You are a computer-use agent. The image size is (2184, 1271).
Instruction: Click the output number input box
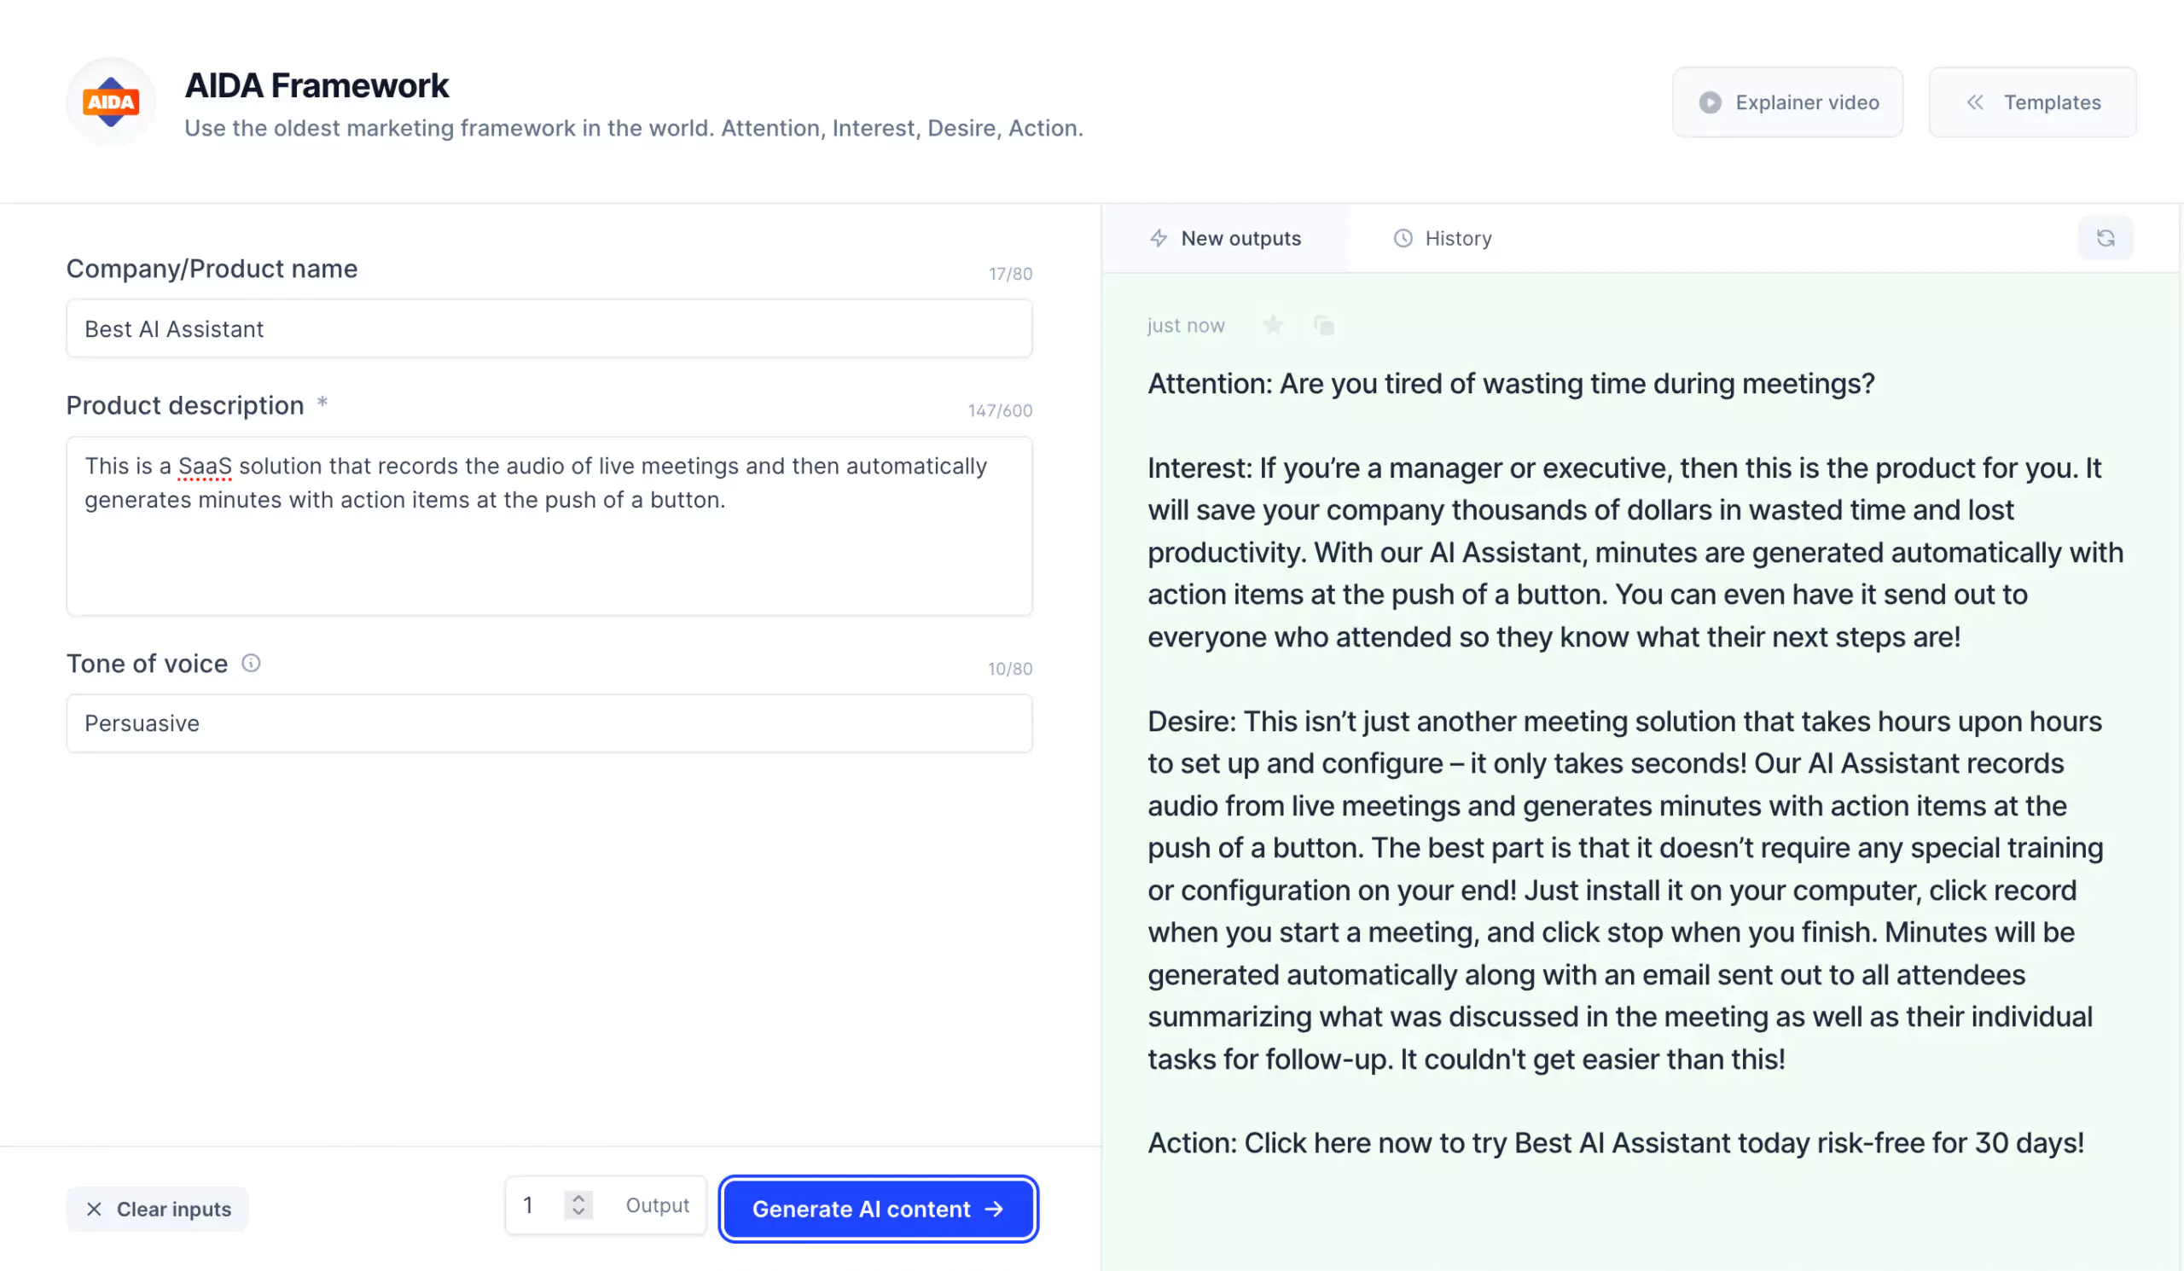[606, 1205]
